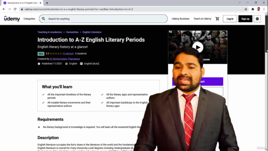The image size is (268, 151).
Task: Open the browser extensions puzzle icon
Action: click(x=253, y=9)
